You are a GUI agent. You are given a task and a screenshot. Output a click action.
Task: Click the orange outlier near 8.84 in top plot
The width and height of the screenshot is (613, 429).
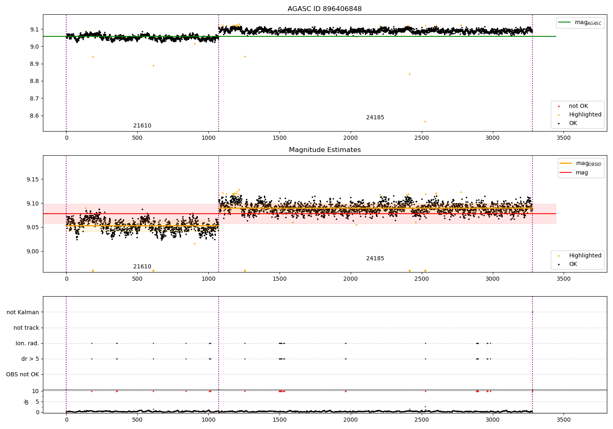pyautogui.click(x=409, y=74)
